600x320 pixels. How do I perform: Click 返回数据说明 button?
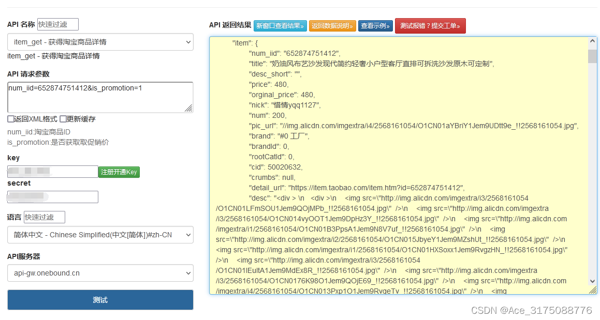pyautogui.click(x=332, y=26)
